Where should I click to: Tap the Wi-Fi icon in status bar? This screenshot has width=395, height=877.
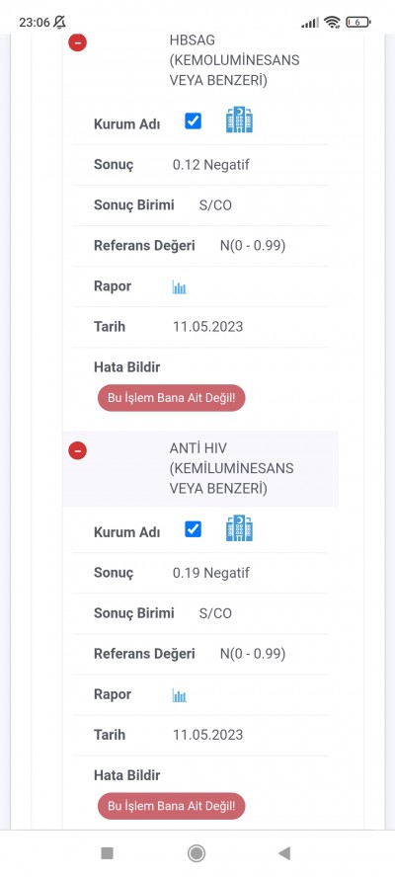click(332, 23)
